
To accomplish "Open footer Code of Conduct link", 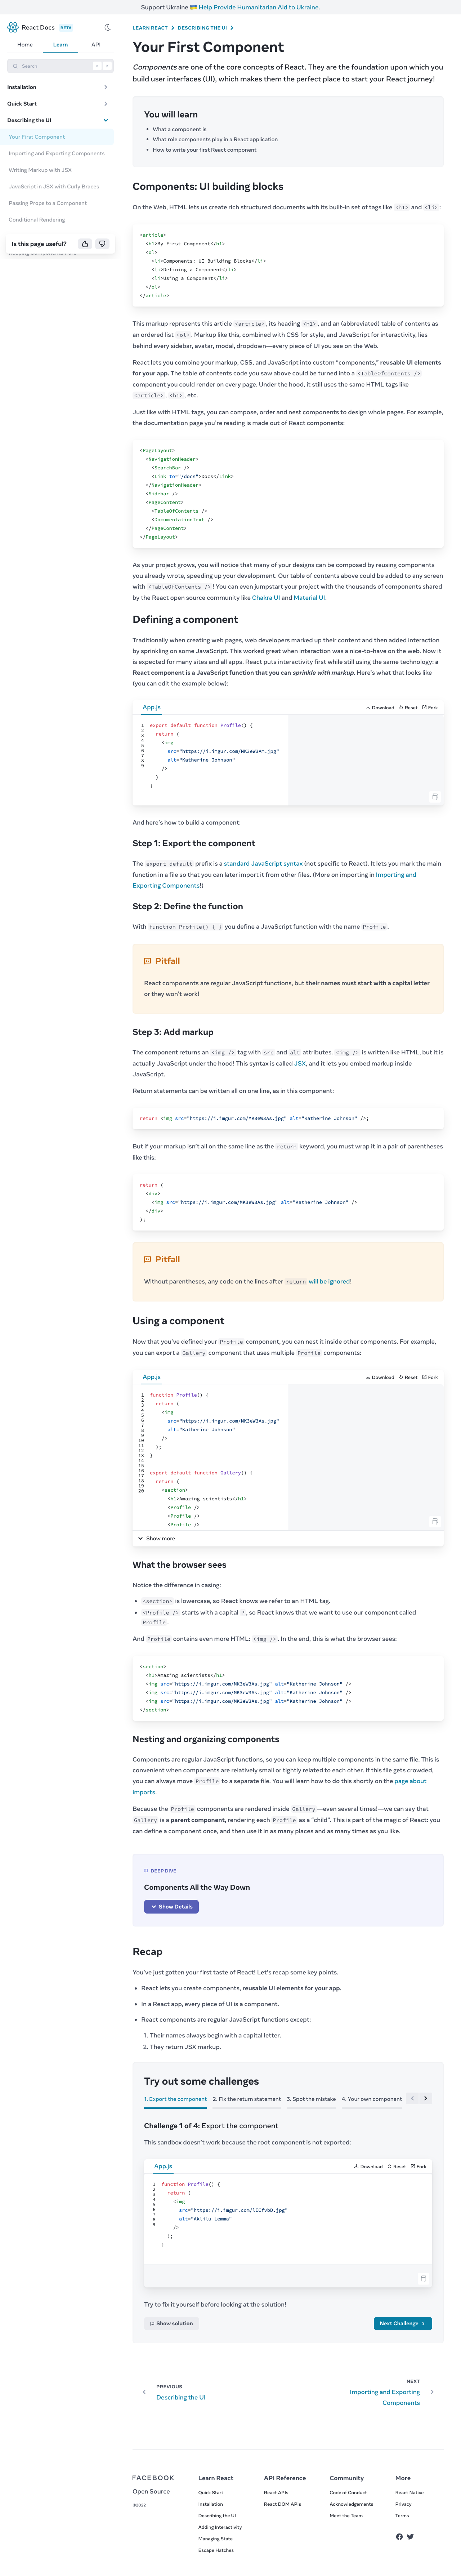I will point(348,2493).
